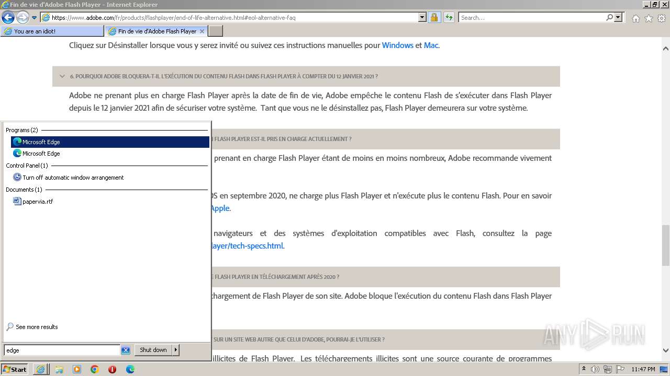
Task: Open the tech-specs.html link
Action: (248, 246)
